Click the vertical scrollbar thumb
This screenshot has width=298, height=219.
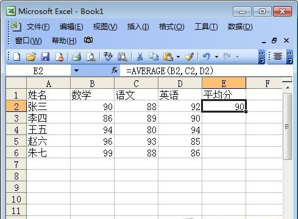coord(287,127)
